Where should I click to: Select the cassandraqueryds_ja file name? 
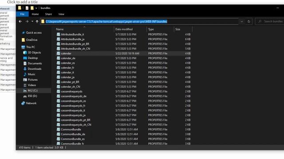73,115
